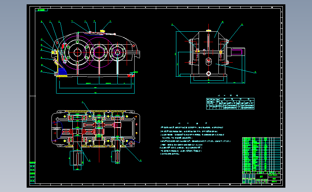Image resolution: width=312 pixels, height=192 pixels.
Task: Pick the round port at side view base
Action: pyautogui.click(x=208, y=73)
